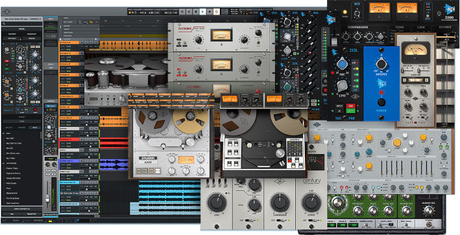The image size is (460, 235).
Task: Click the century logo on the channel strip
Action: coord(311,181)
